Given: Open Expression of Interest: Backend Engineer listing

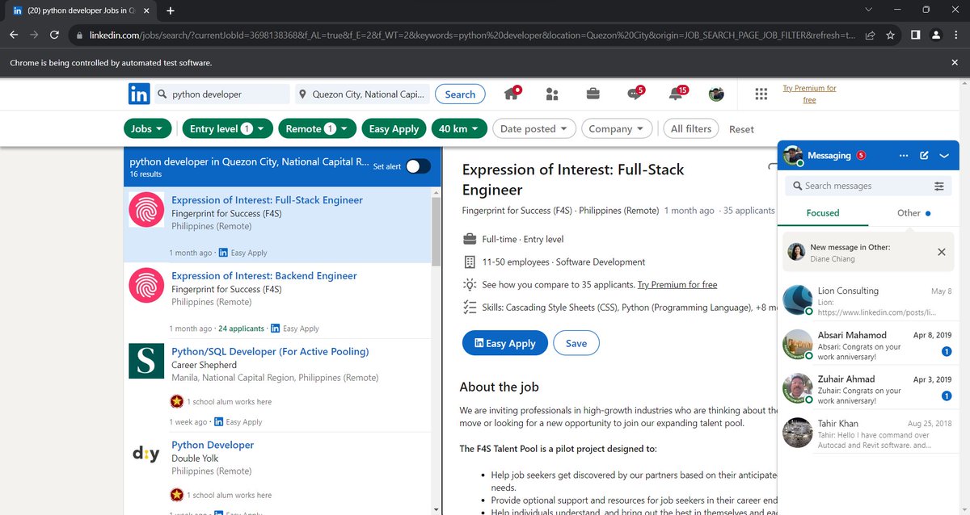Looking at the screenshot, I should [x=264, y=275].
